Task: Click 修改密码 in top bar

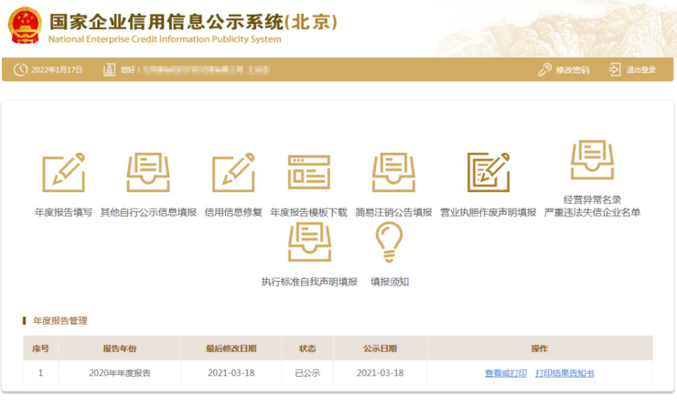Action: coord(572,70)
